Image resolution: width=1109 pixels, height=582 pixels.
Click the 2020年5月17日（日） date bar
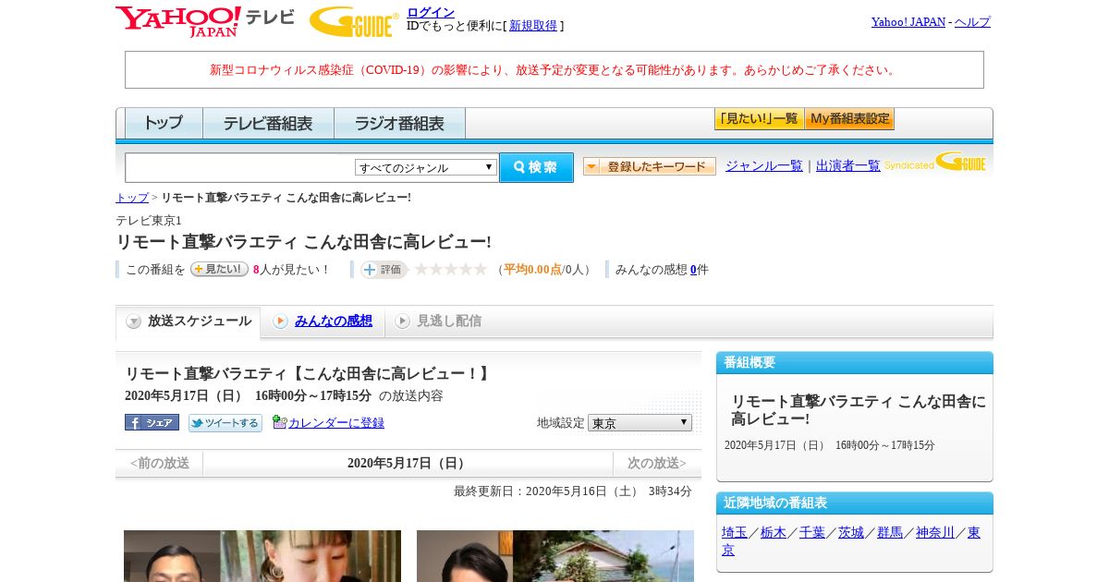(x=408, y=463)
